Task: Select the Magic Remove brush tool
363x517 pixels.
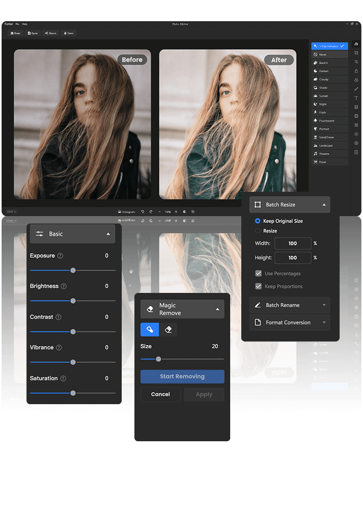Action: click(149, 329)
